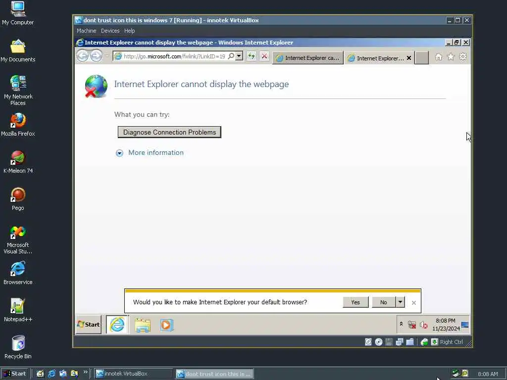Expand host quick launch overflow chevron
507x380 pixels.
[x=85, y=372]
